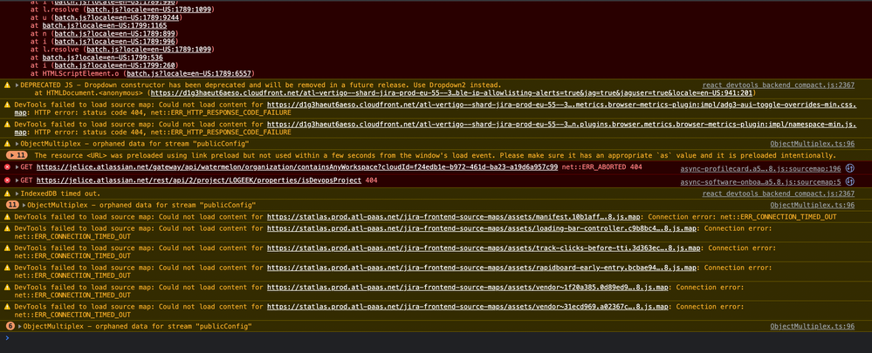Viewport: 872px width, 353px height.
Task: Click warning icon beside IndexedDB timed out
Action: [x=8, y=193]
